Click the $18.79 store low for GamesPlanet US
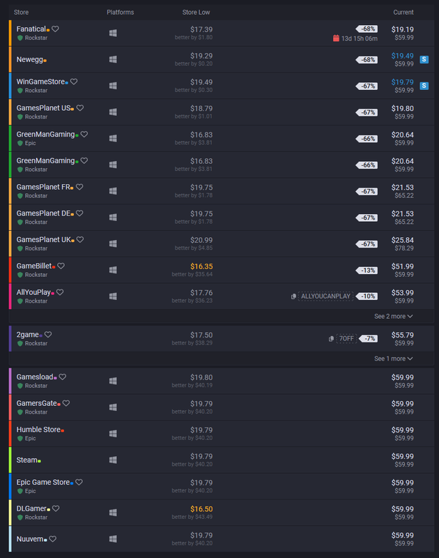The height and width of the screenshot is (558, 439). coord(201,109)
